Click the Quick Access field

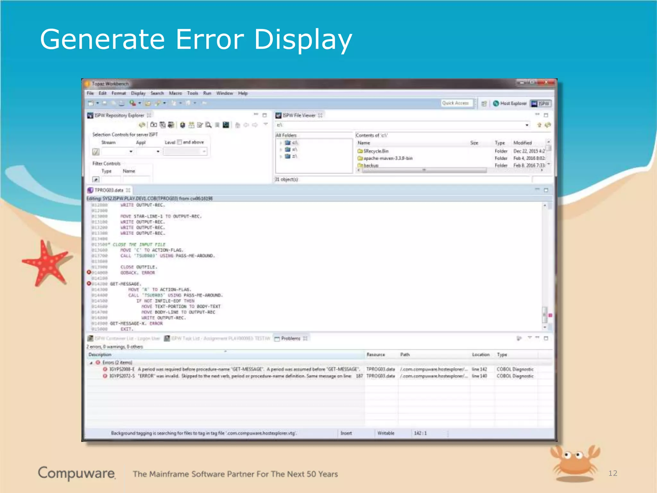457,103
